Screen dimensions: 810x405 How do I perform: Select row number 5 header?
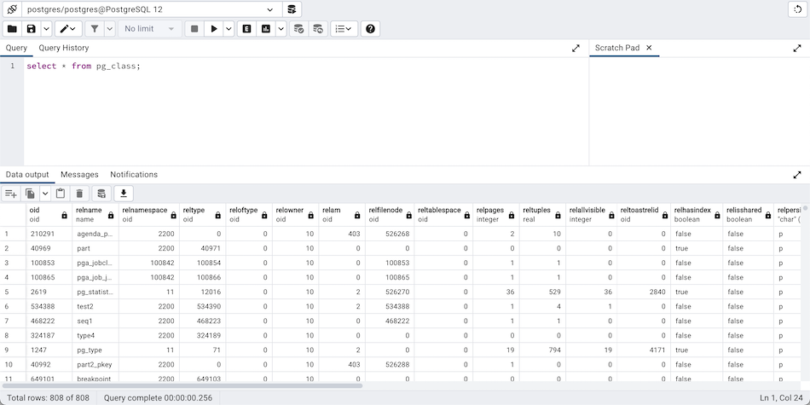click(x=14, y=292)
